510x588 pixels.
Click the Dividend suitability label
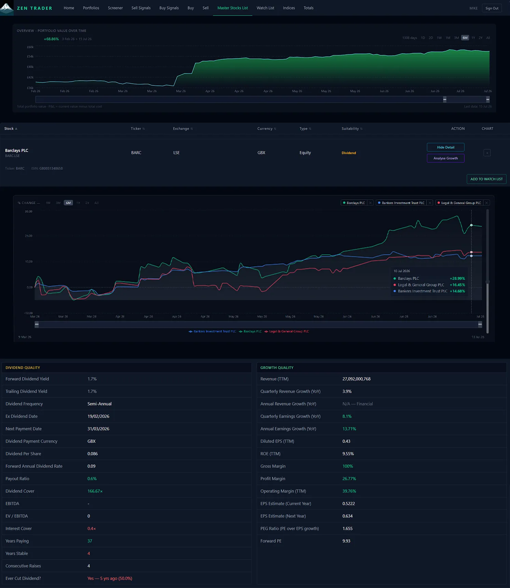[349, 153]
